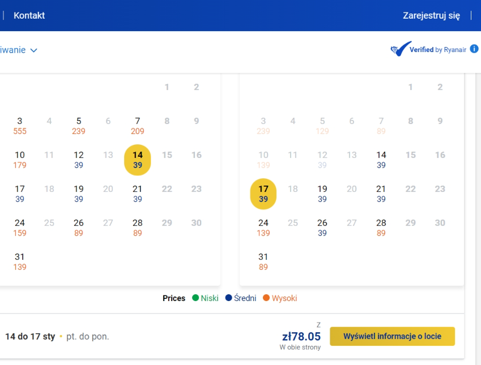Click the Verified by Ryanair checkmark logo

point(401,49)
